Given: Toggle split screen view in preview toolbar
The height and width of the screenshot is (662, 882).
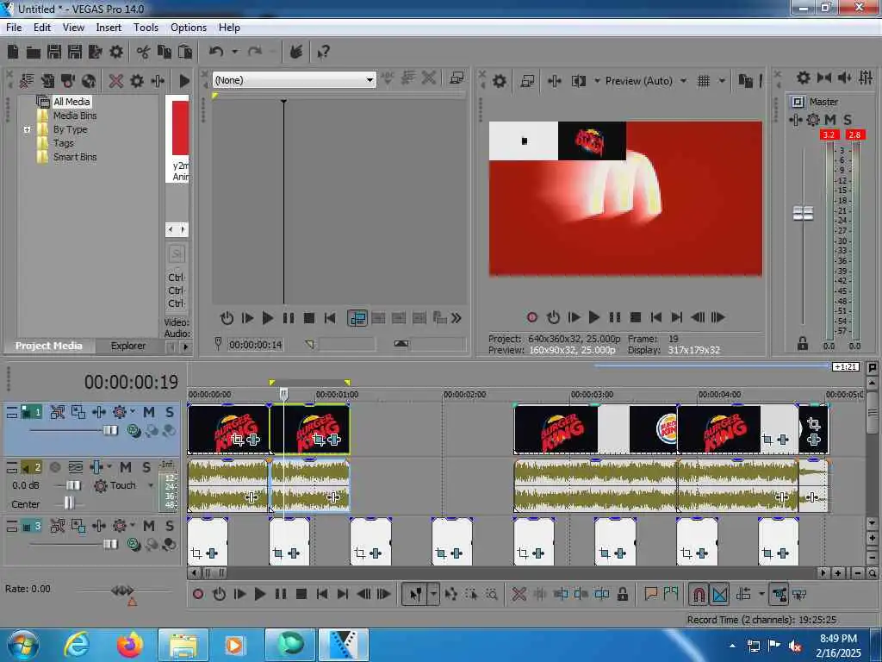Looking at the screenshot, I should click(x=579, y=81).
